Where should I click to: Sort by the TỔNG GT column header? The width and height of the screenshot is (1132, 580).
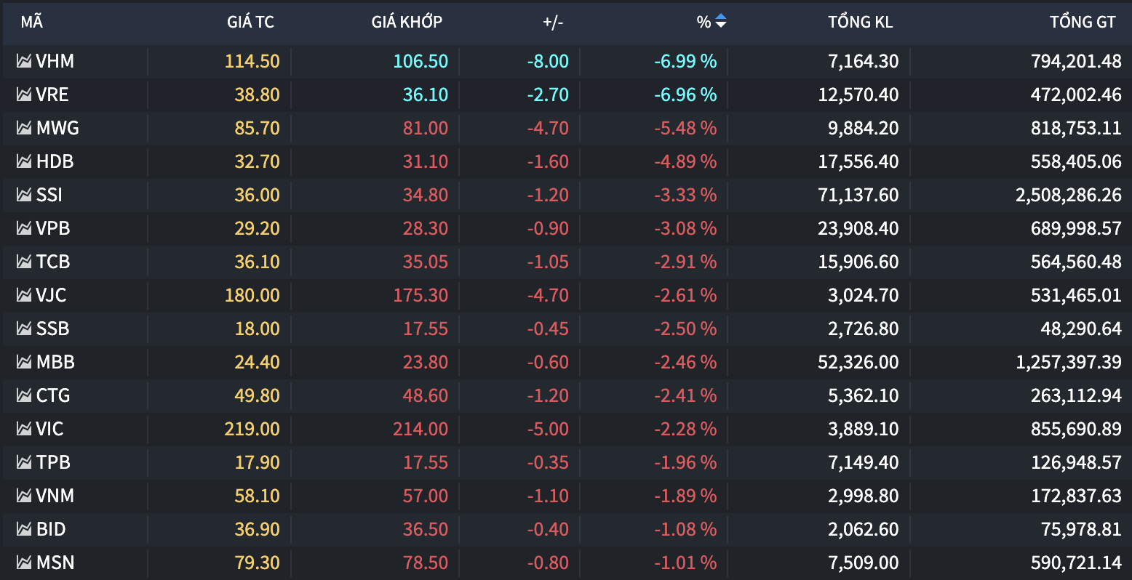1083,22
